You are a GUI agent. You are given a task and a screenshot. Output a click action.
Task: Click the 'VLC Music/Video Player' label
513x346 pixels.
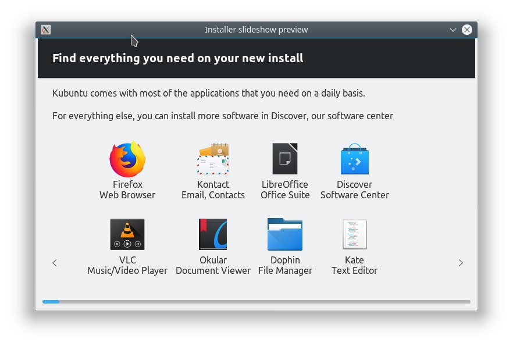(127, 265)
